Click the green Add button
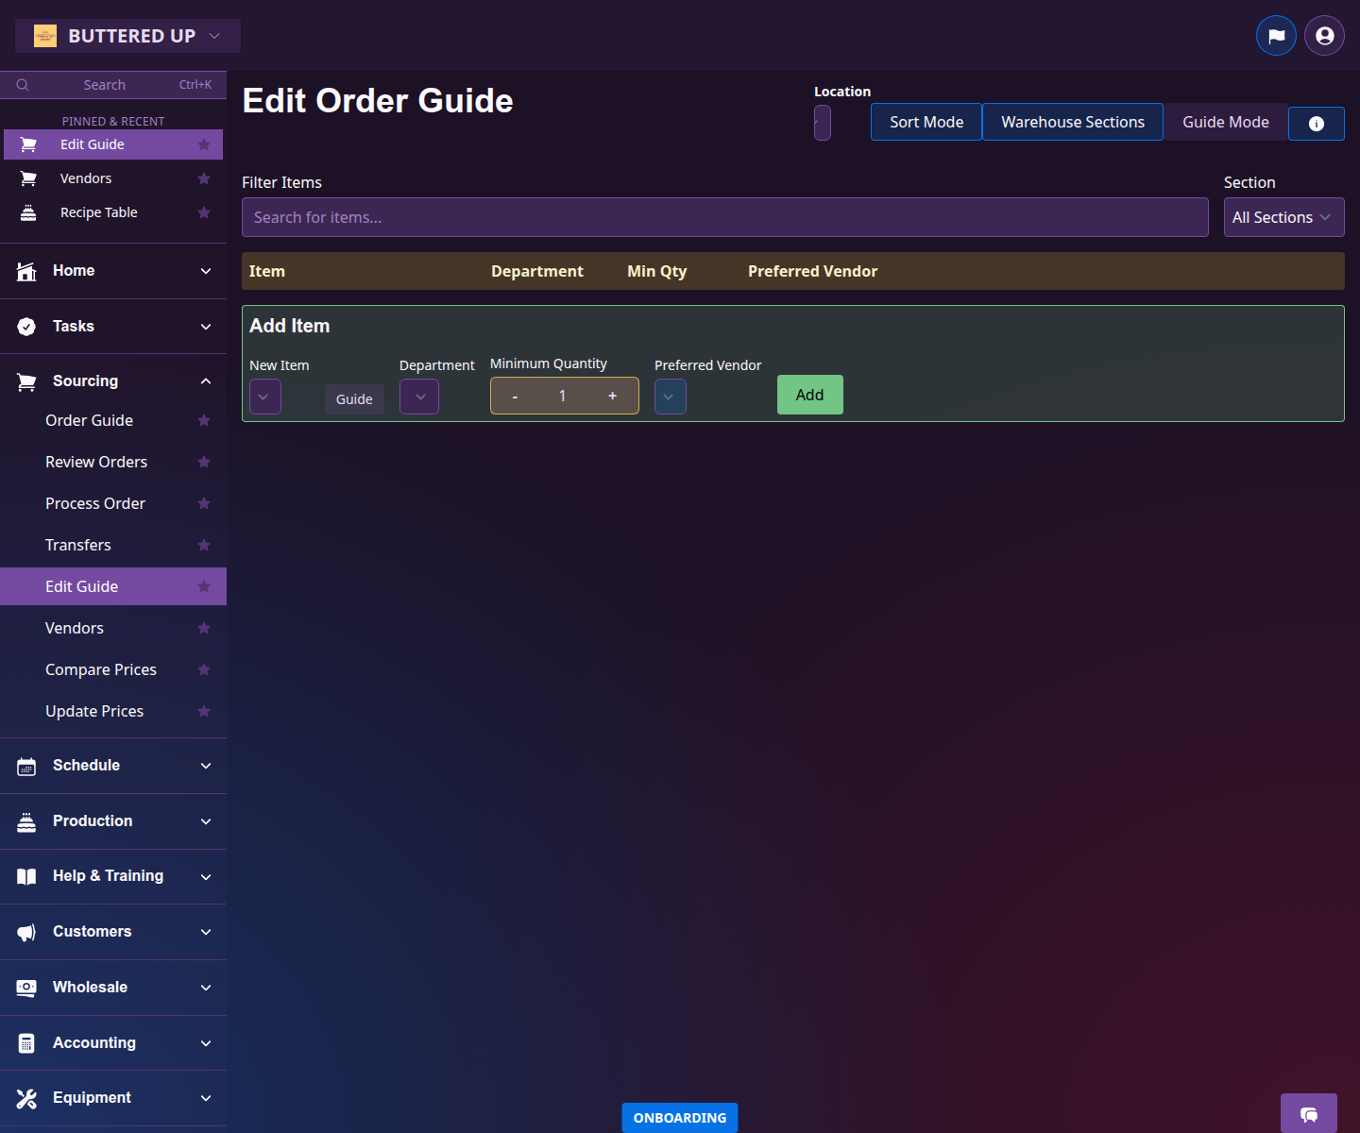Image resolution: width=1360 pixels, height=1133 pixels. click(x=809, y=395)
